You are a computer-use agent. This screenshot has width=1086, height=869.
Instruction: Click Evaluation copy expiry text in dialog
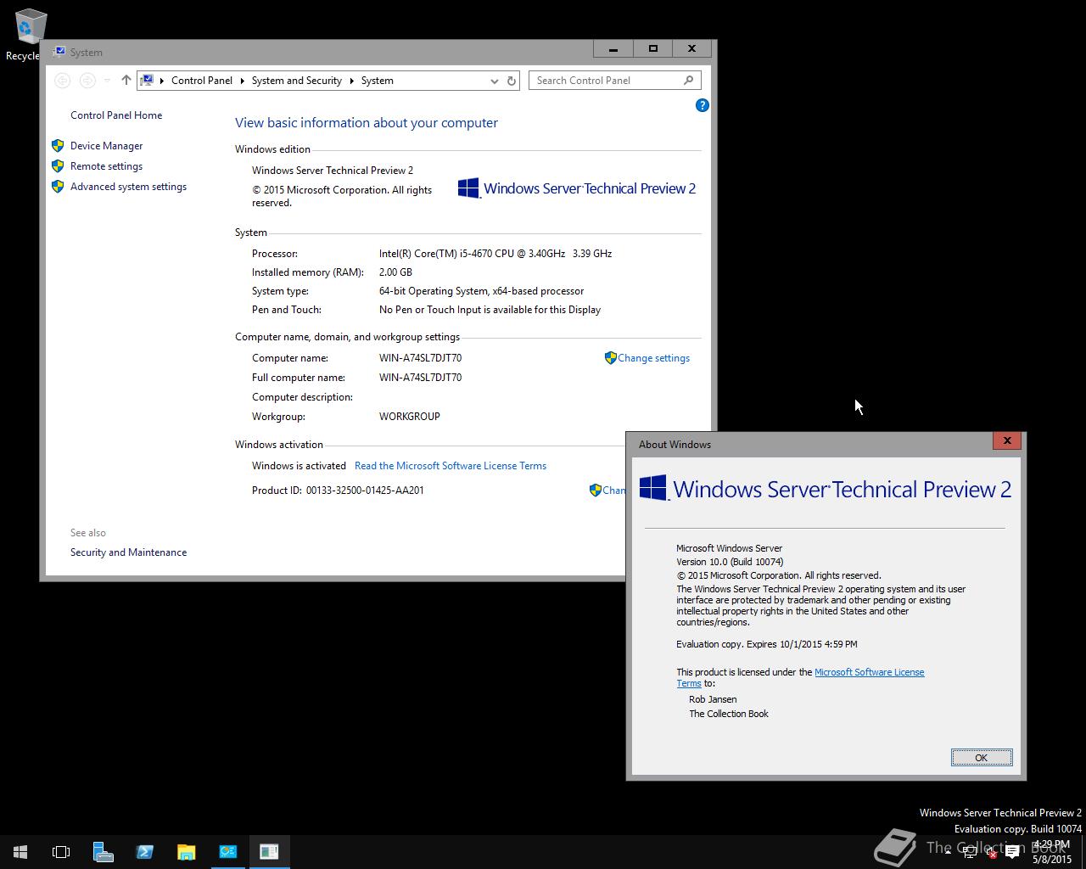coord(766,644)
